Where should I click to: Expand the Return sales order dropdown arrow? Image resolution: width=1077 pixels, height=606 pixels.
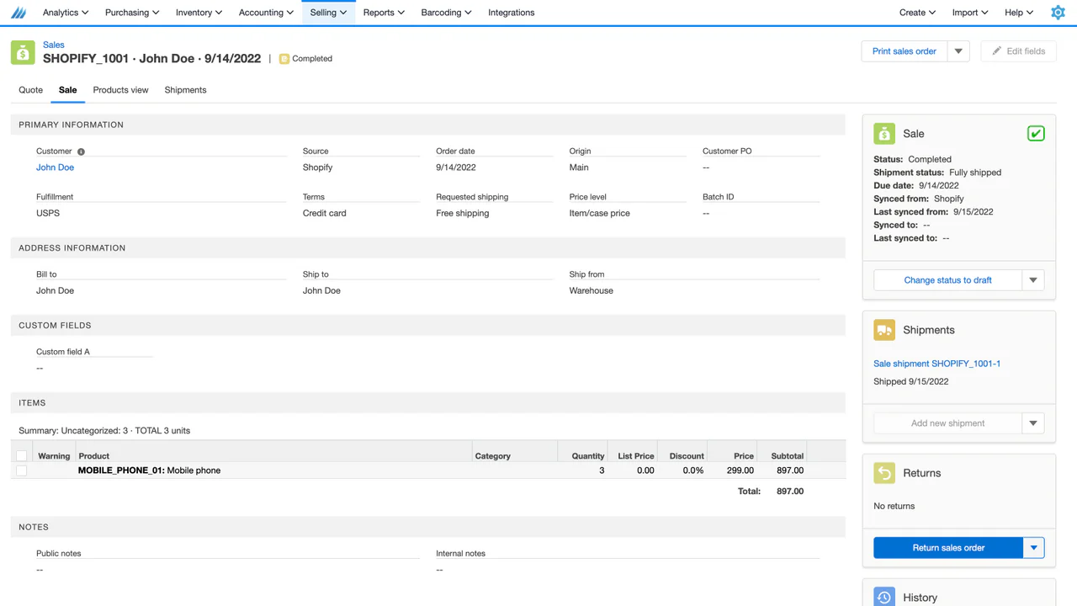click(1032, 547)
